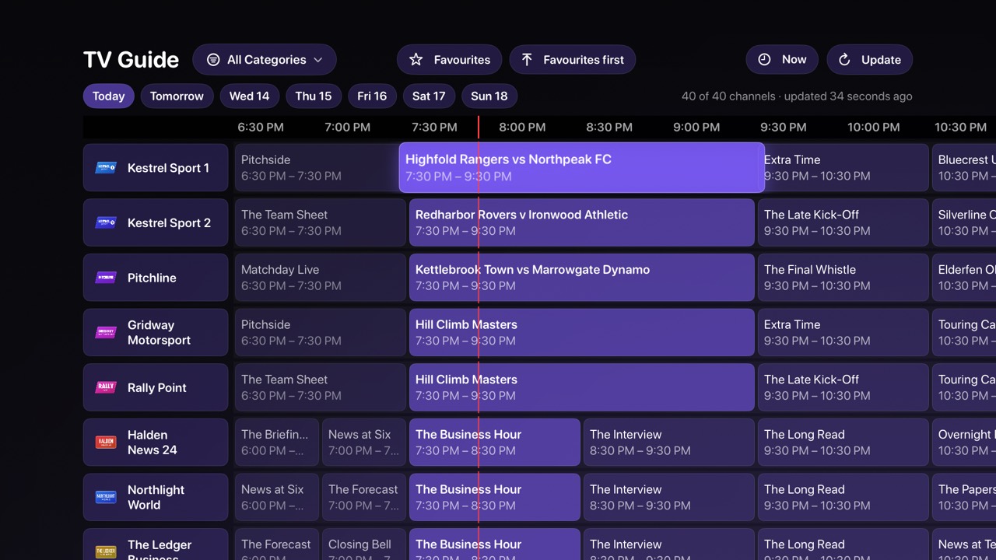996x560 pixels.
Task: Open The Interview on Halden News 24
Action: click(669, 443)
